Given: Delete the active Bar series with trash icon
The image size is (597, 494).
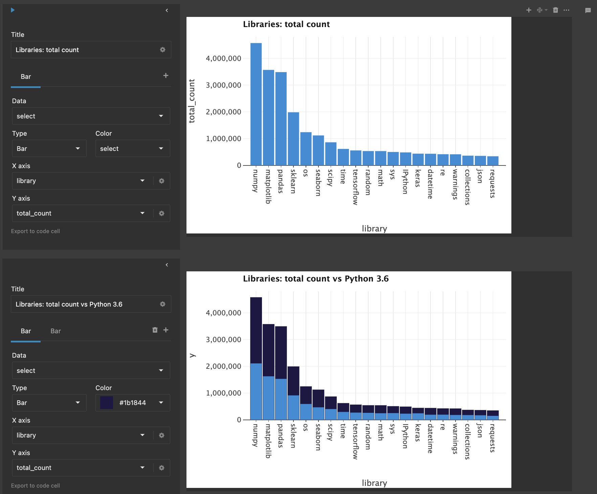Looking at the screenshot, I should (x=155, y=330).
